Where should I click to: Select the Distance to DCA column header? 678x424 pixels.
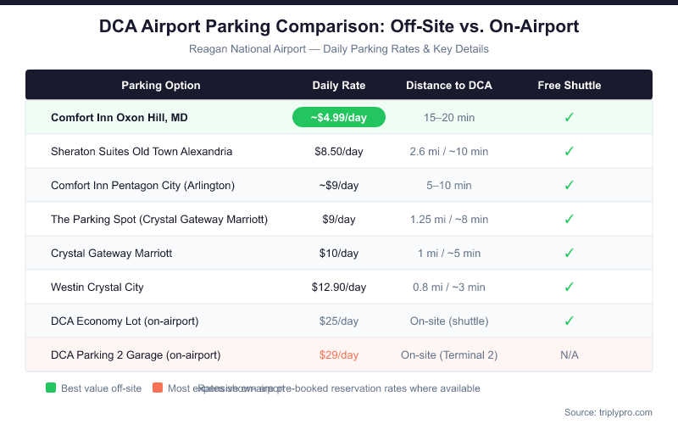tap(449, 85)
